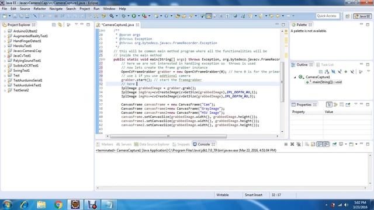
Task: Toggle Show Console on standard output change
Action: 320,144
